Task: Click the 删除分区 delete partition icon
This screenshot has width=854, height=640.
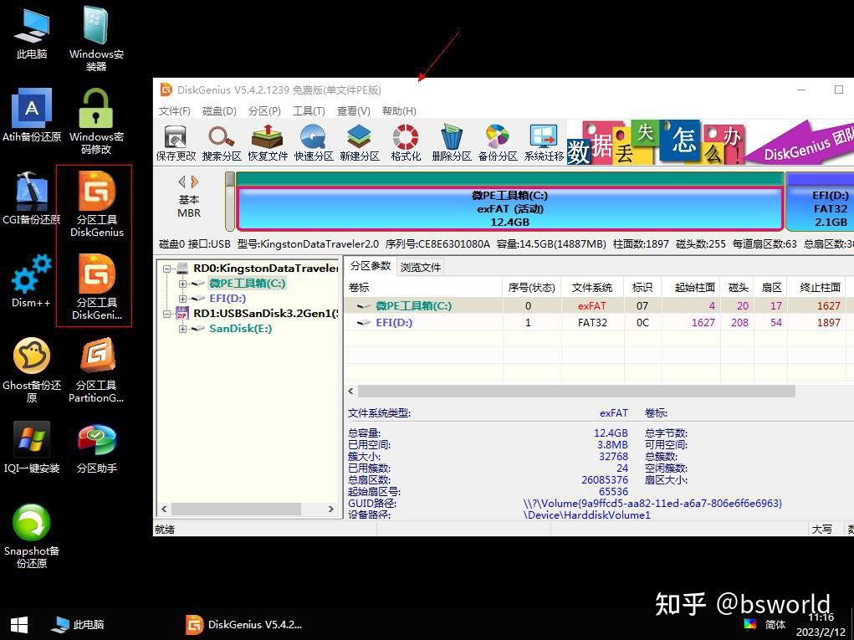Action: (x=452, y=143)
